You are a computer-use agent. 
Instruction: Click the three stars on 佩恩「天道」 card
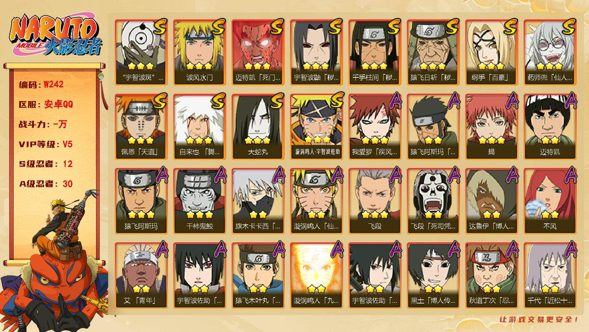pyautogui.click(x=141, y=140)
